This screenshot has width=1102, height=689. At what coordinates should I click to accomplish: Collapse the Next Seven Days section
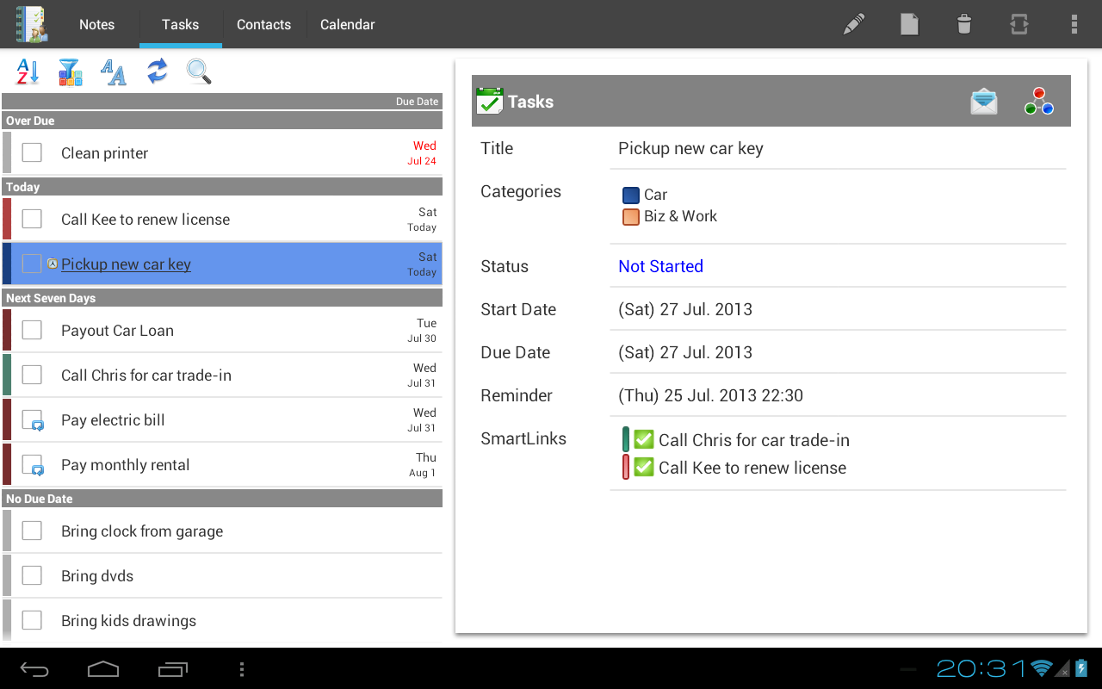221,297
